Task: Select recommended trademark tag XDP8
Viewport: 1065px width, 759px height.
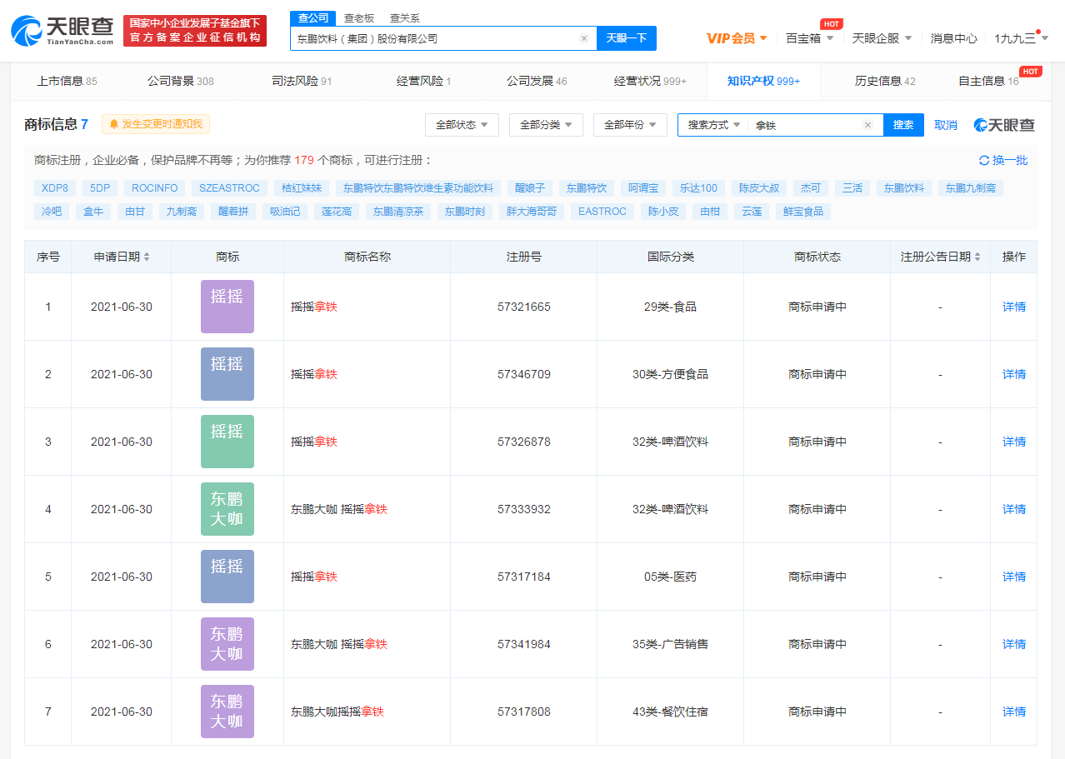Action: click(x=55, y=188)
